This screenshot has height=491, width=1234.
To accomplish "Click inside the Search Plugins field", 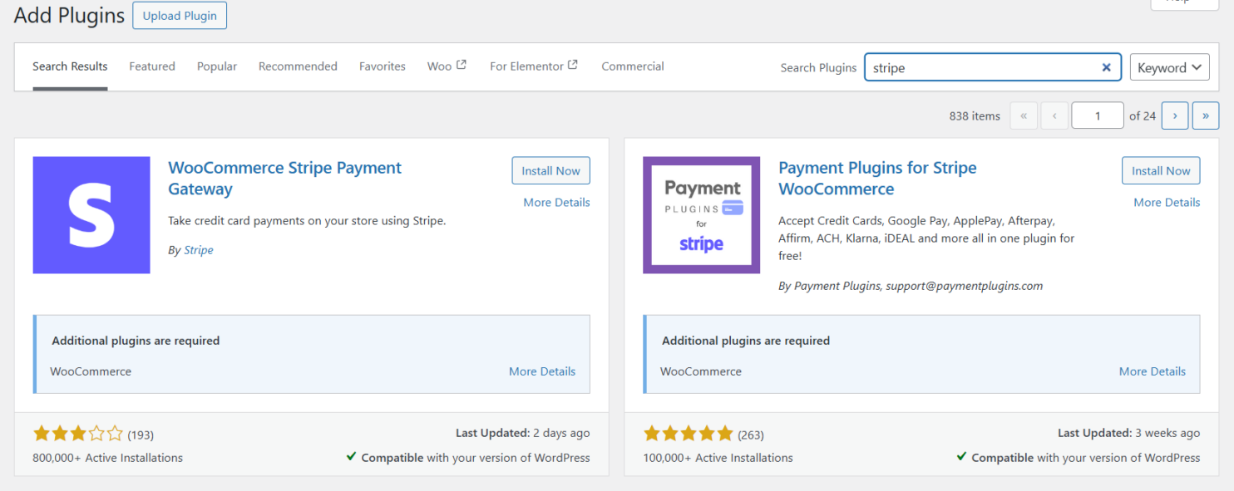I will (981, 68).
